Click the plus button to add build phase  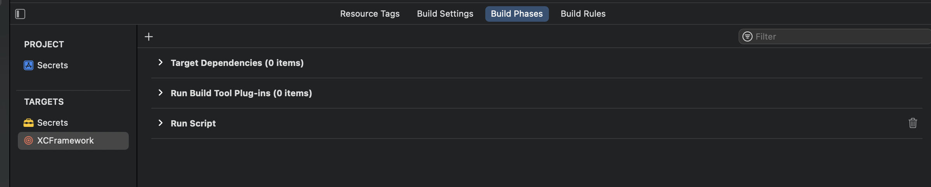(149, 37)
